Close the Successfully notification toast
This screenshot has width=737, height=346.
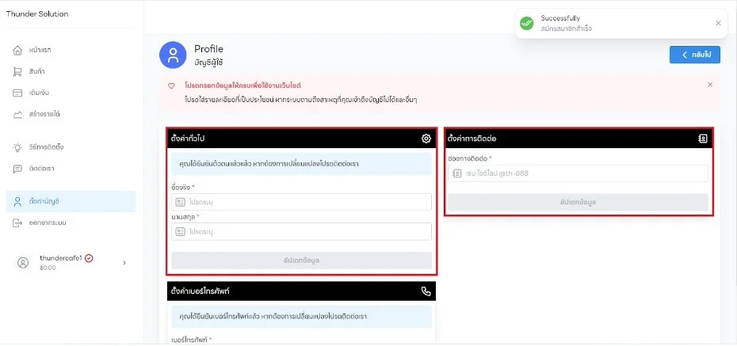718,23
